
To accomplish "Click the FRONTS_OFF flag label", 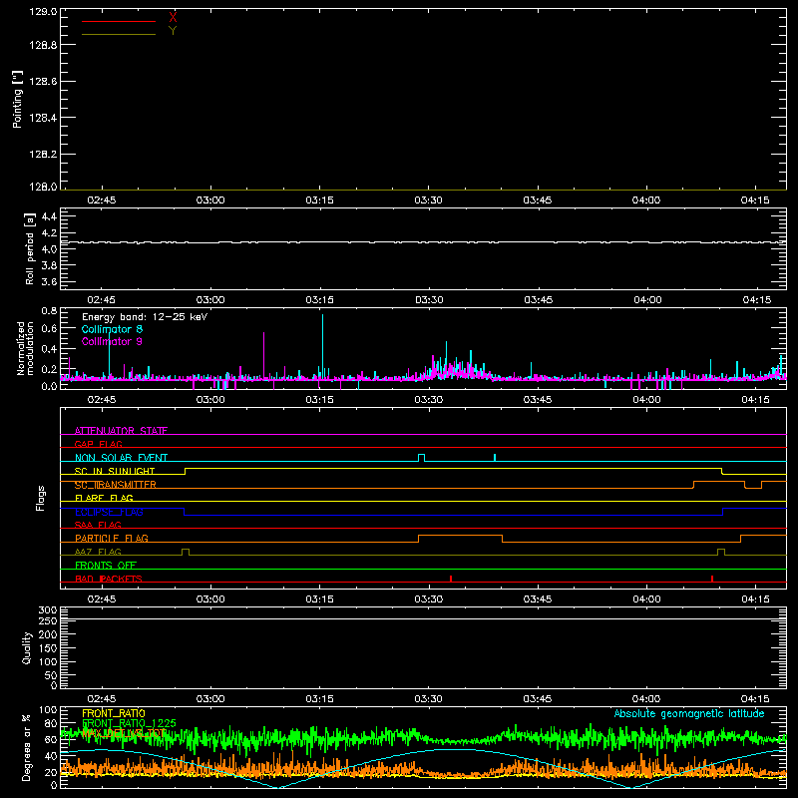I will [106, 565].
